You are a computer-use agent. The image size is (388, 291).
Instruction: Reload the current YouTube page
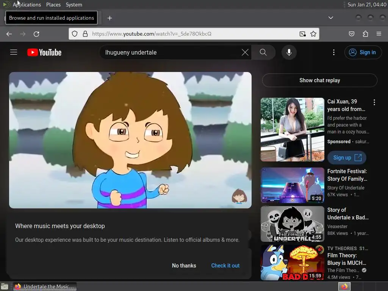[x=36, y=34]
